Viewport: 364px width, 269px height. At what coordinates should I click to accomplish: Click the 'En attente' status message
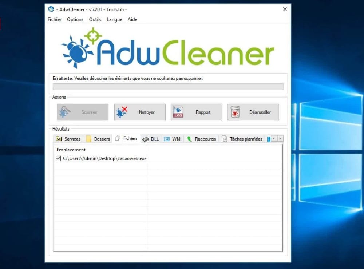tap(128, 79)
